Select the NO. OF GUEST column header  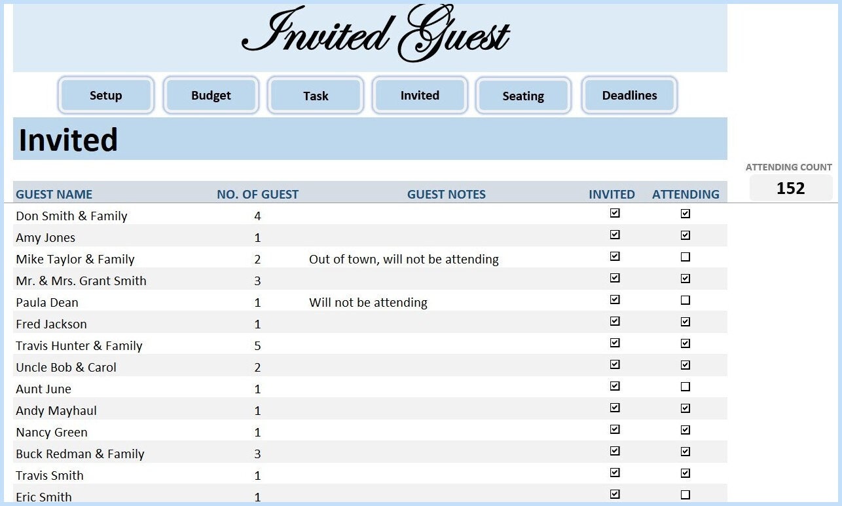pyautogui.click(x=257, y=195)
